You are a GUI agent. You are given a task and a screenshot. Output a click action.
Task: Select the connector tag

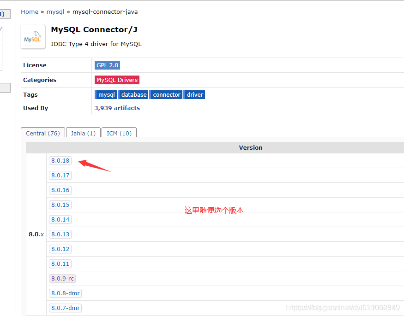(166, 94)
